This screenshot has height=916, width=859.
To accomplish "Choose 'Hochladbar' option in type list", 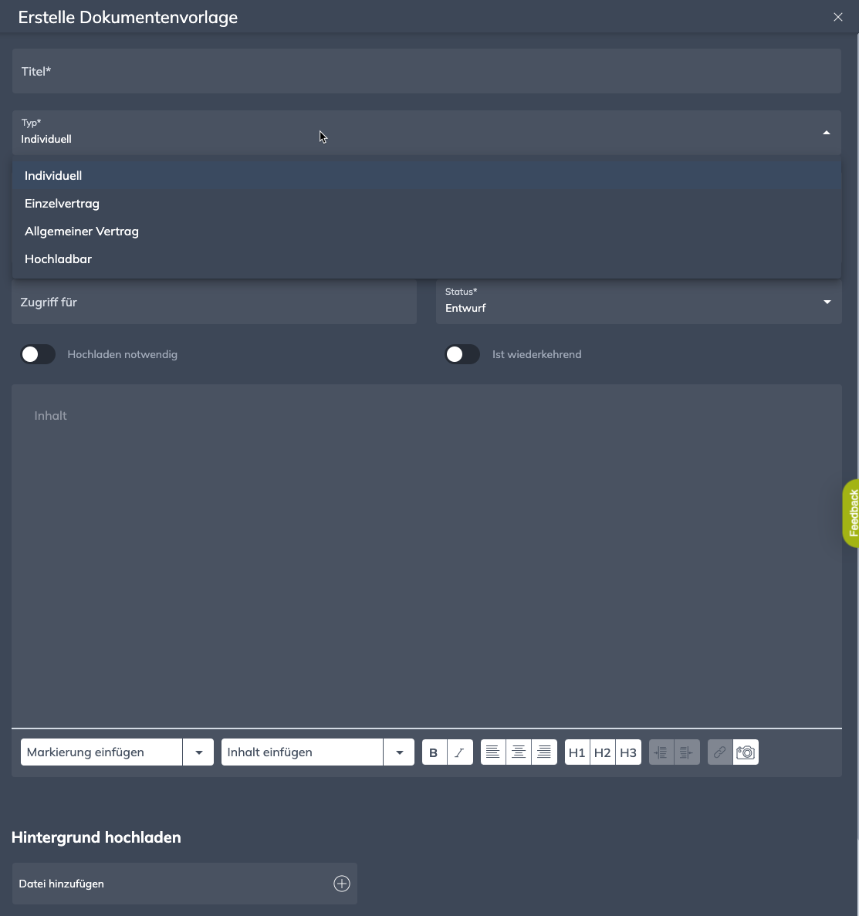I will click(59, 259).
